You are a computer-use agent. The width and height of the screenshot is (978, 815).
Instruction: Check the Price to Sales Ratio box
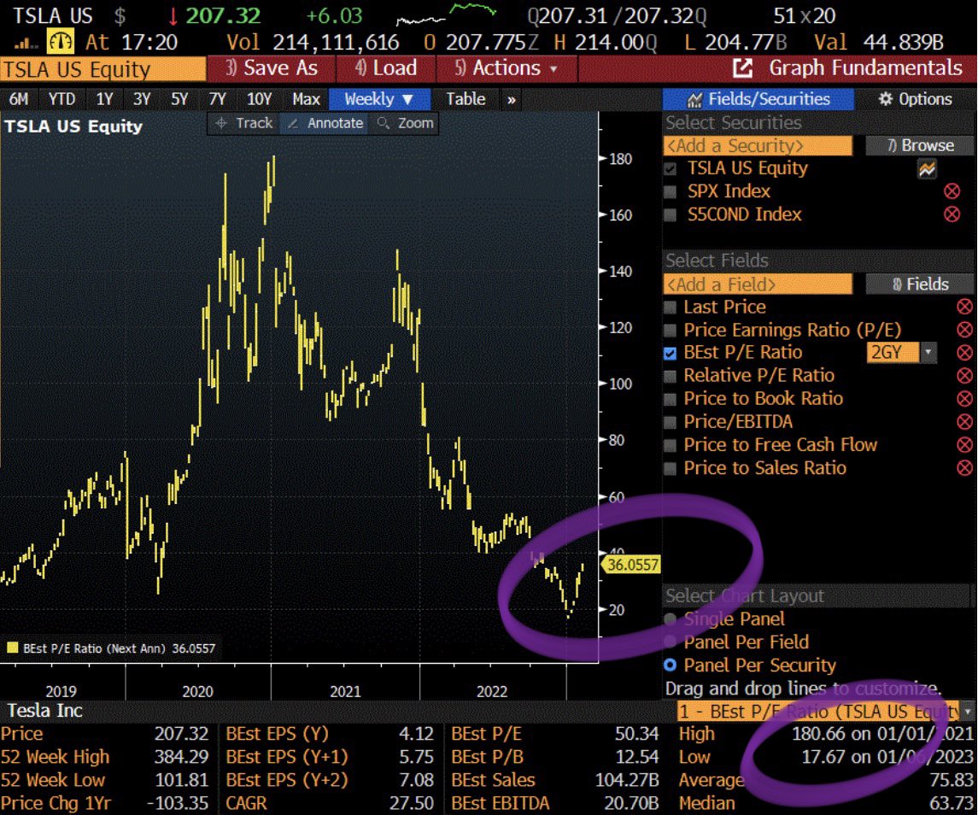(670, 468)
